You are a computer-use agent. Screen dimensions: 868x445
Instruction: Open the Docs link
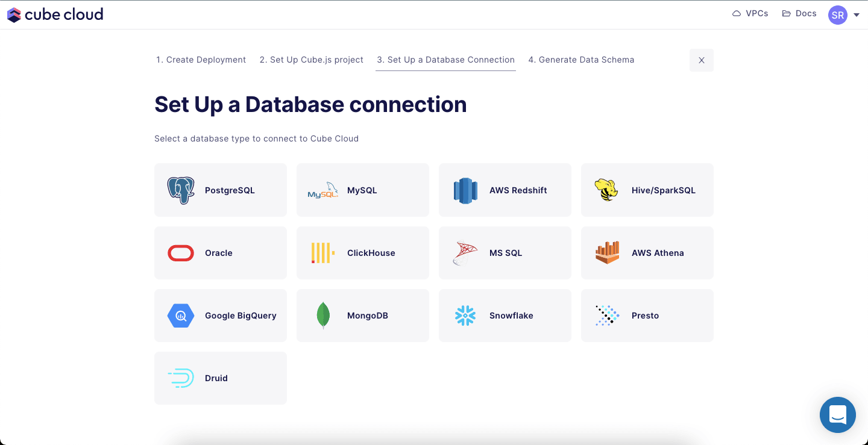pyautogui.click(x=799, y=13)
